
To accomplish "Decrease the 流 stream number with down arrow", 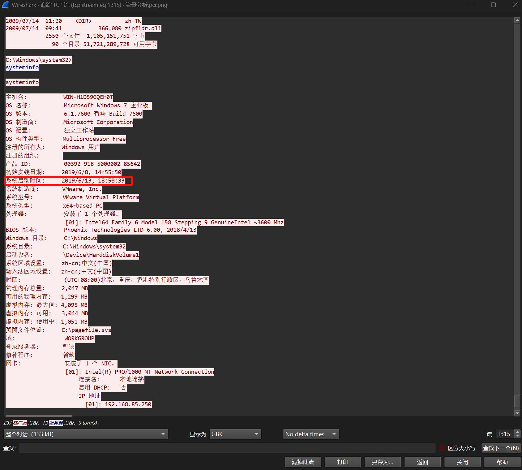I will [x=517, y=436].
